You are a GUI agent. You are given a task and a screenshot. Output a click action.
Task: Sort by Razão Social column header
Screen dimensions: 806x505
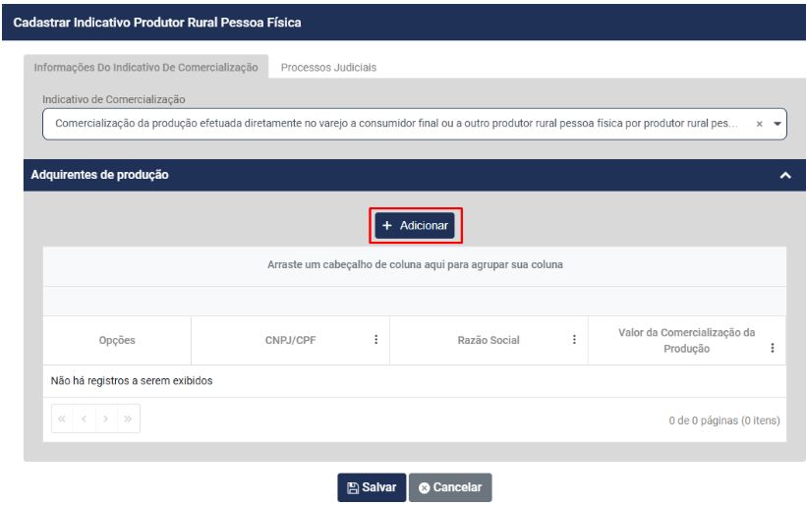click(x=489, y=341)
